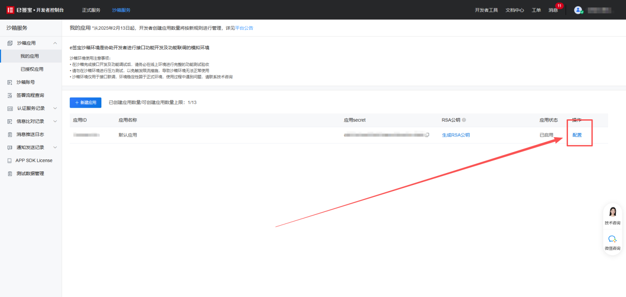Open 沙箱账号 in sidebar
The height and width of the screenshot is (297, 626).
coord(25,82)
